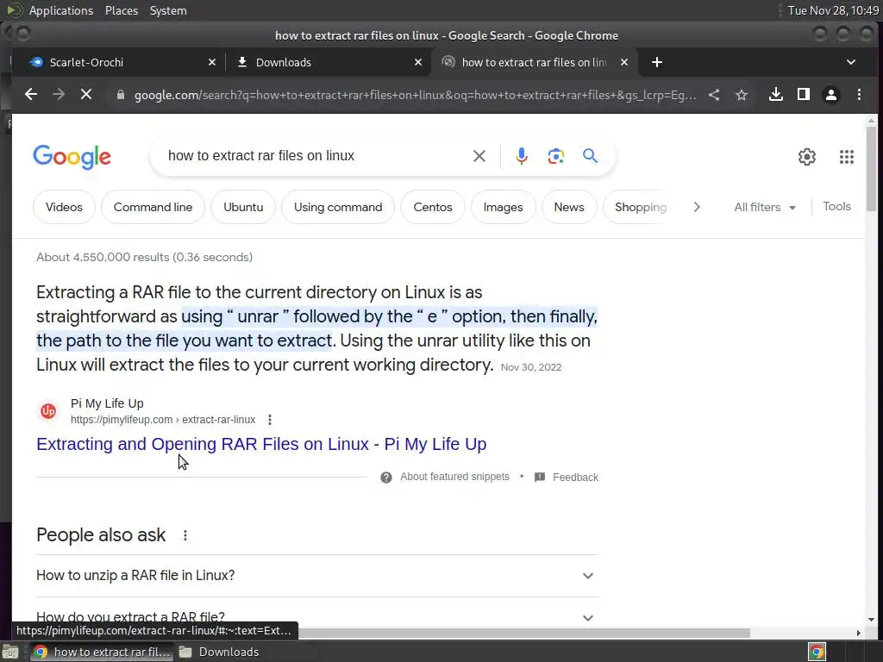Open the All filters dropdown
The image size is (883, 662).
click(765, 207)
